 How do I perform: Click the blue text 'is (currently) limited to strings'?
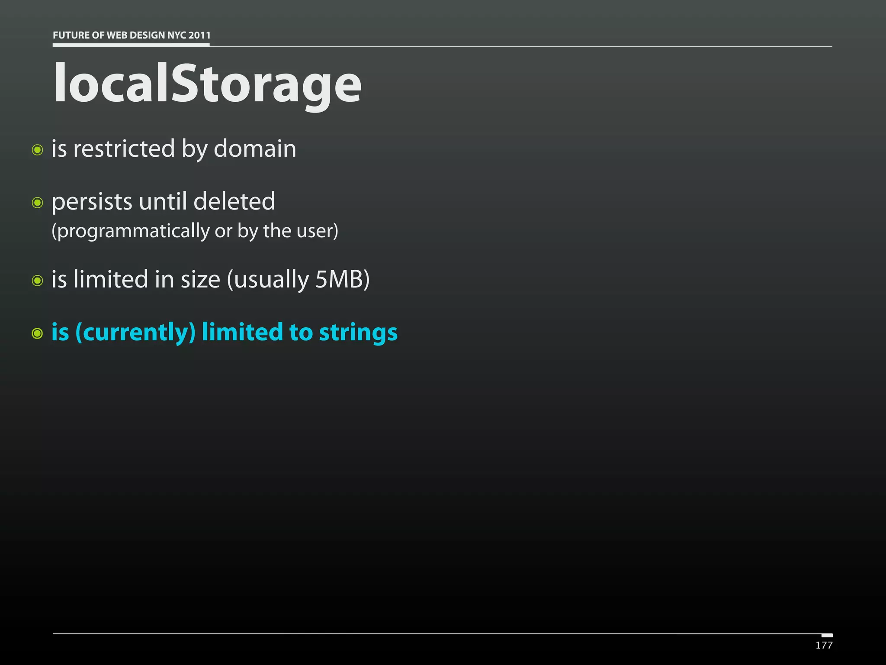[x=225, y=332]
